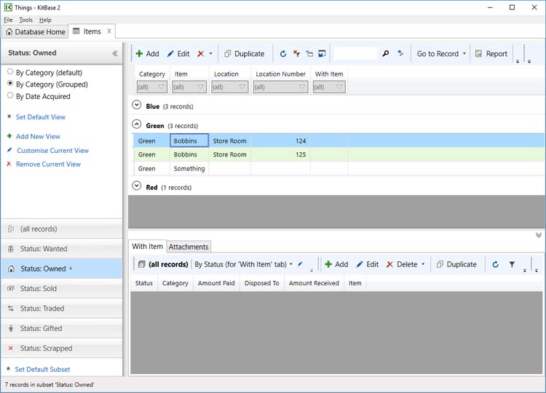Open the Item filter dropdown
The image size is (546, 393).
[x=189, y=87]
